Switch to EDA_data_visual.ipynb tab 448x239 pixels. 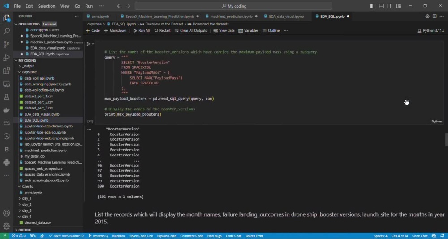point(286,17)
